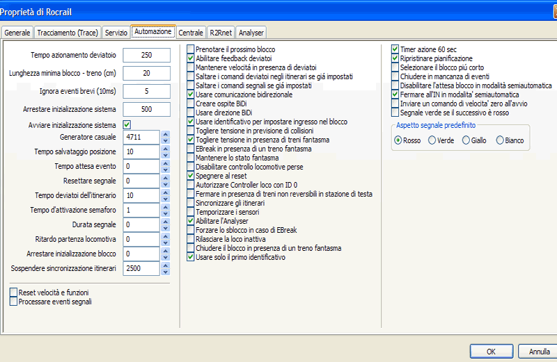Viewport: 557px width, 362px height.
Task: Select the Verde signal aspect radio
Action: [432, 140]
